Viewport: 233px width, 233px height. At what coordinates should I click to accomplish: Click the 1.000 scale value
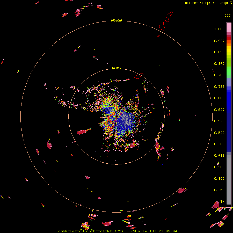(x=219, y=29)
